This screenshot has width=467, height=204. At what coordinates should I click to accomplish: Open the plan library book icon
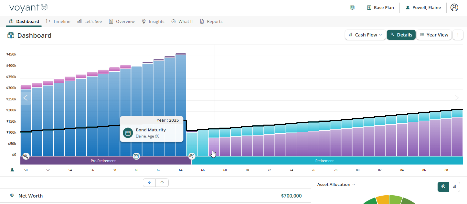point(352,7)
